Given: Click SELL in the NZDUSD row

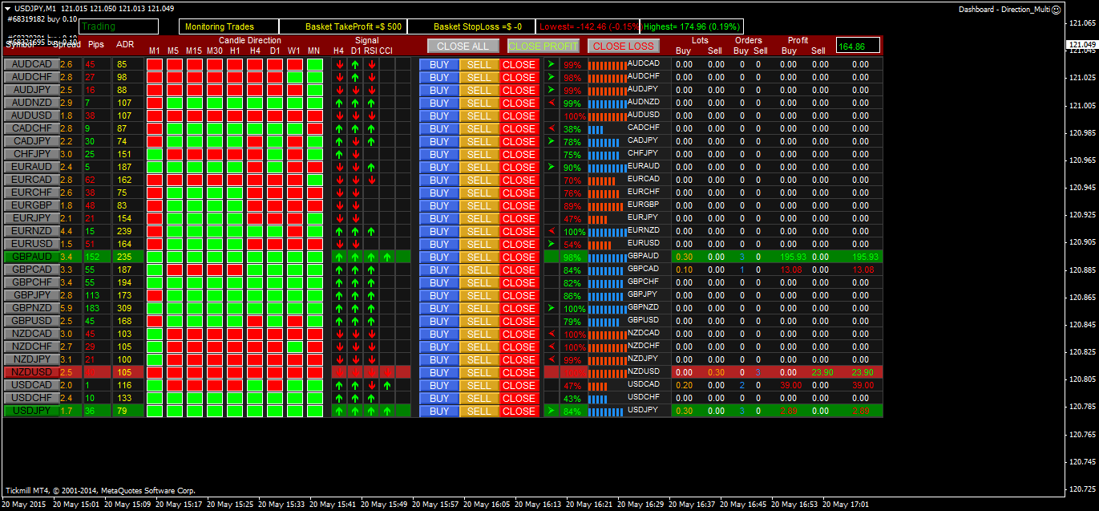Looking at the screenshot, I should coord(479,373).
